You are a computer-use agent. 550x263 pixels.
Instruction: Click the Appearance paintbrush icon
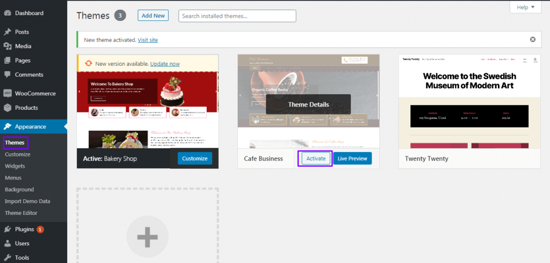pyautogui.click(x=8, y=126)
